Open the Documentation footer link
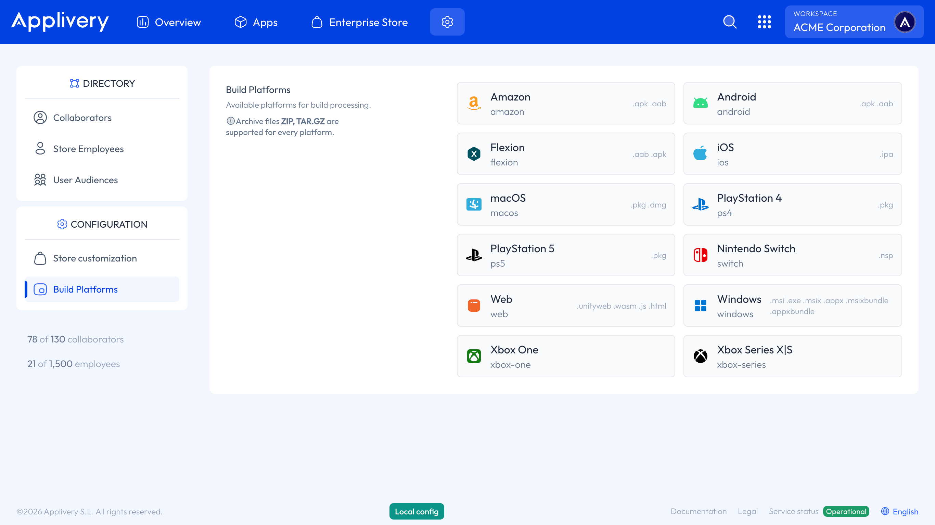Image resolution: width=935 pixels, height=525 pixels. (699, 511)
